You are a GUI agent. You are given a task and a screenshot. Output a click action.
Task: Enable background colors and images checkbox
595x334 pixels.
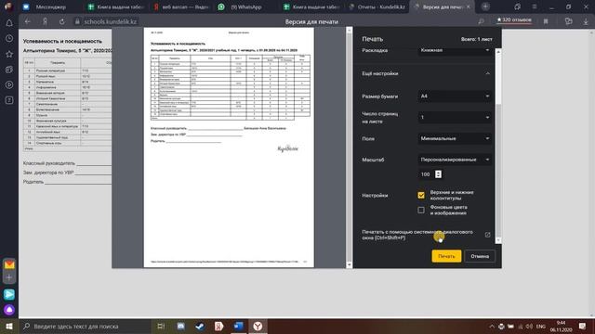(421, 210)
